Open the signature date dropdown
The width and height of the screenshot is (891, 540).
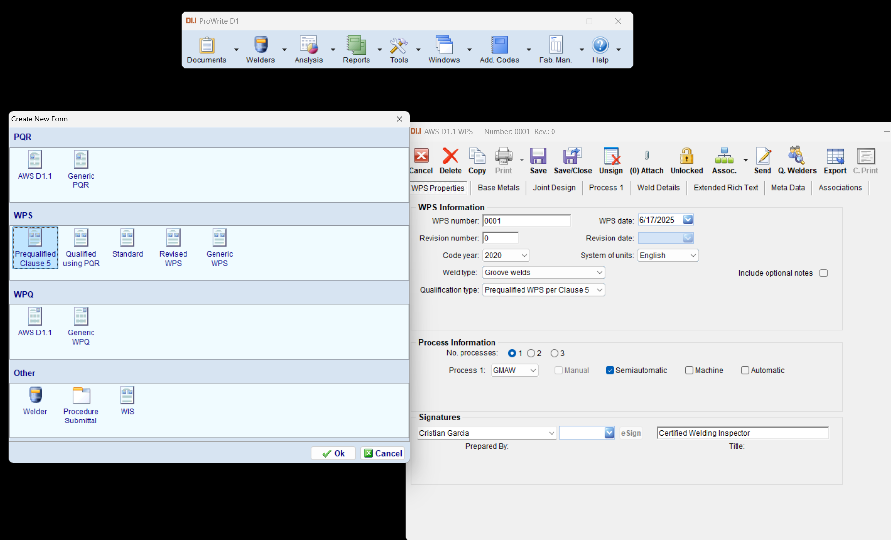[x=609, y=433]
